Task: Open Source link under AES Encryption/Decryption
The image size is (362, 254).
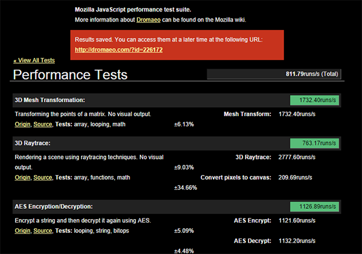Action: click(x=42, y=231)
